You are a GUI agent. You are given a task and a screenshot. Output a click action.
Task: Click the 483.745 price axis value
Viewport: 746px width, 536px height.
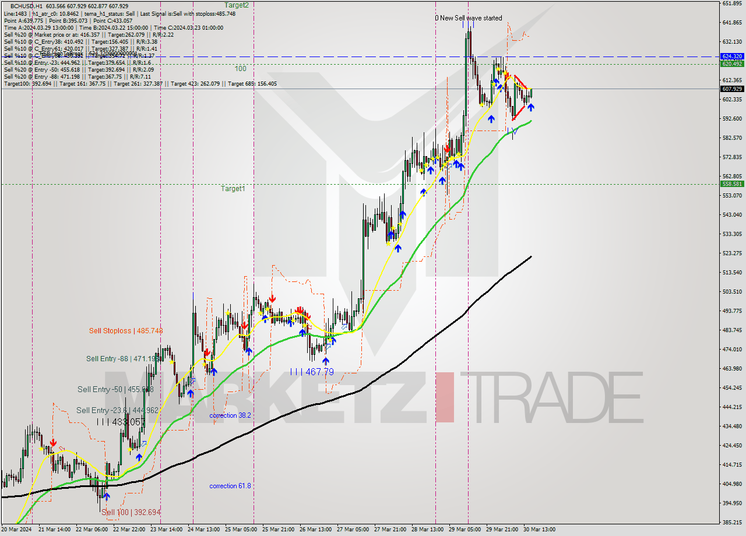coord(732,330)
